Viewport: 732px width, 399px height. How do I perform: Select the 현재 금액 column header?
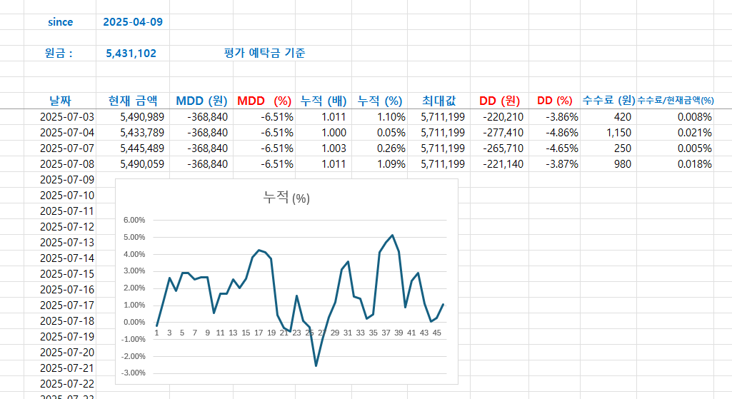(x=133, y=101)
